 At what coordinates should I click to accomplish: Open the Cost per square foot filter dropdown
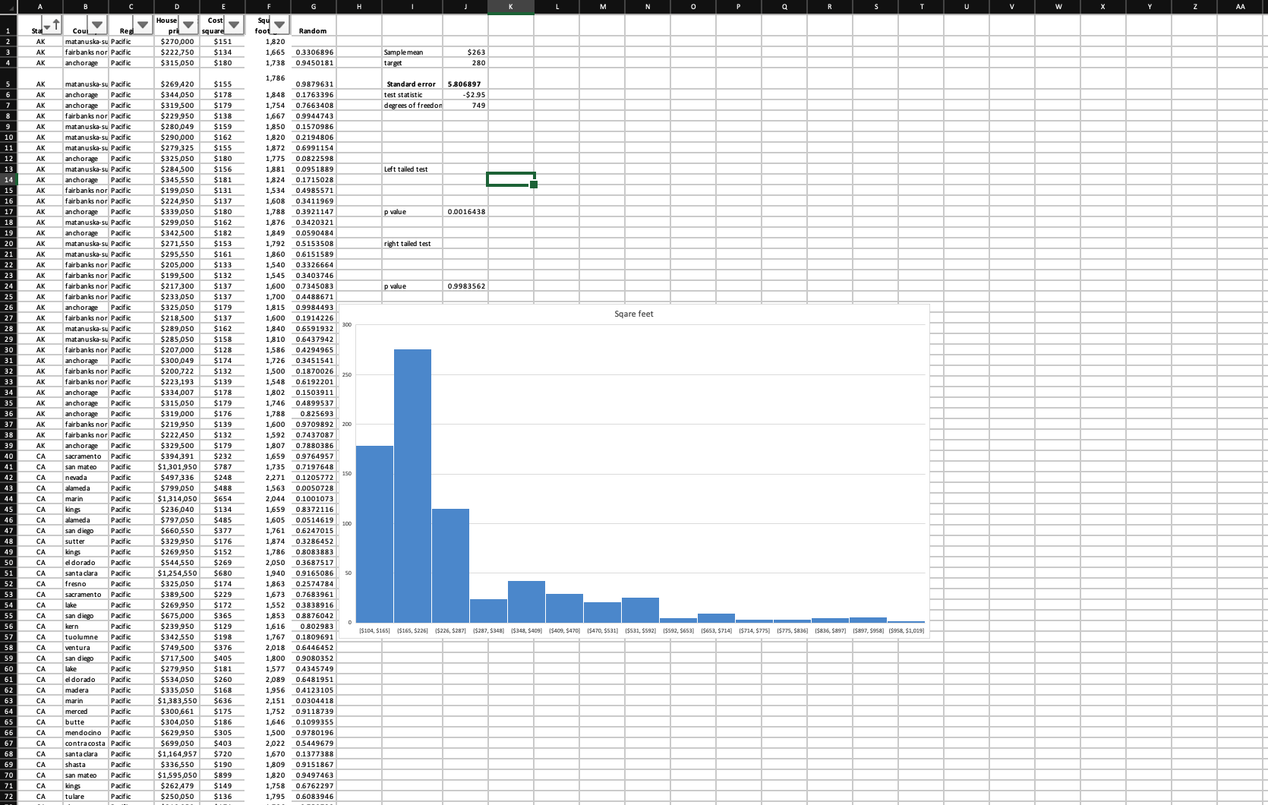click(x=233, y=26)
